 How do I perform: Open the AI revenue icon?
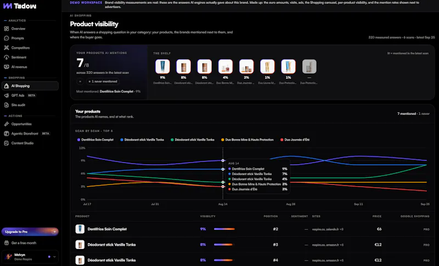tap(7, 67)
